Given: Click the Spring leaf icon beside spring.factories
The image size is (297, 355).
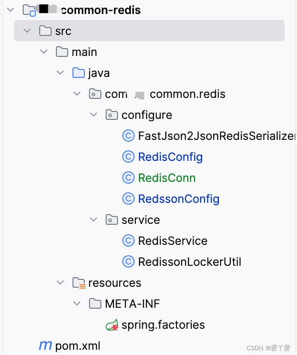Looking at the screenshot, I should coord(111,325).
